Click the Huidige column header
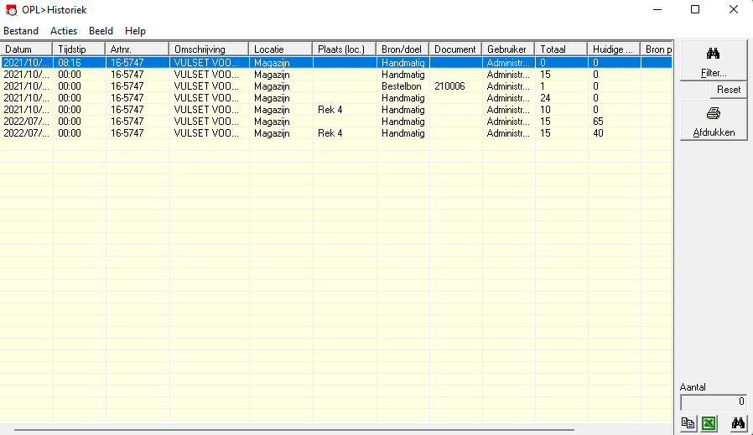The image size is (753, 435). coord(614,49)
